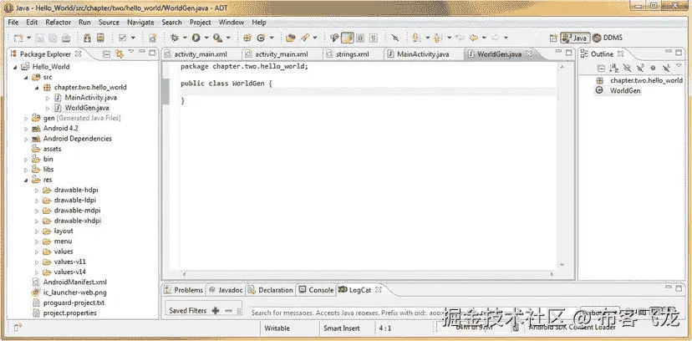
Task: Open the Android Virtual Device Manager icon
Action: tap(100, 38)
